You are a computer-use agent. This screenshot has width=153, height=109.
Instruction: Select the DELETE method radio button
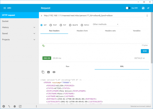(x=70, y=25)
